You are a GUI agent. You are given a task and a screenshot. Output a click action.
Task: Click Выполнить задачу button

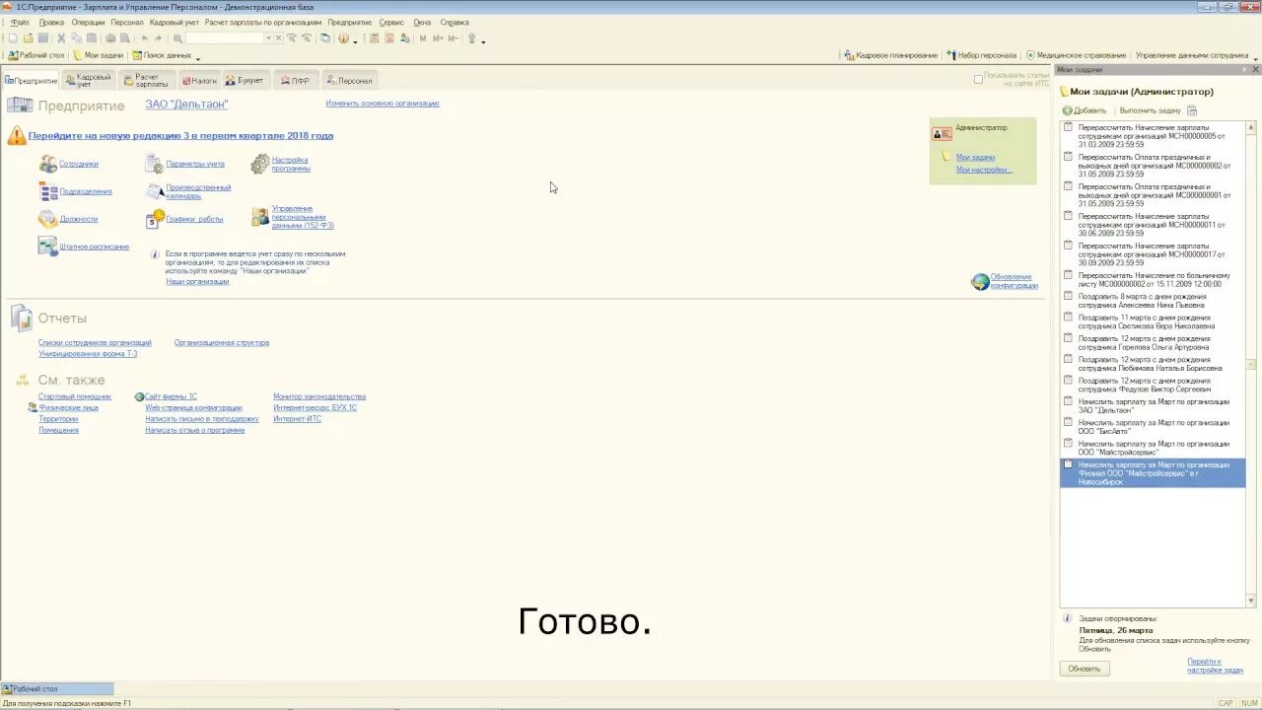coord(1150,110)
